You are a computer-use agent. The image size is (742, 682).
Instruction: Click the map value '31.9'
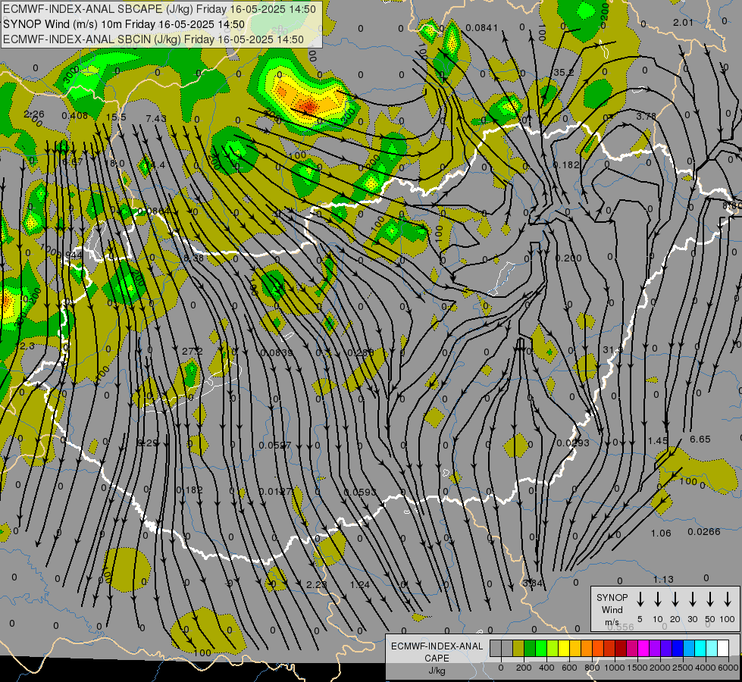(x=613, y=350)
